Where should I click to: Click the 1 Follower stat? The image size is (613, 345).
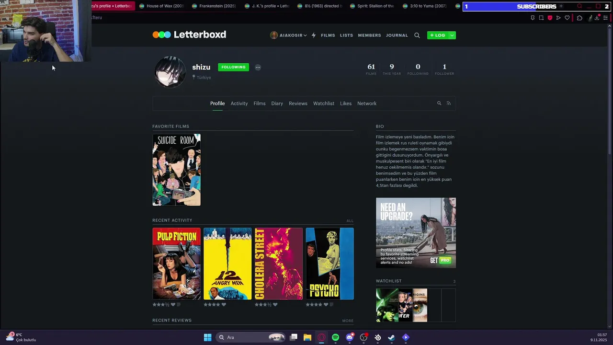[444, 69]
